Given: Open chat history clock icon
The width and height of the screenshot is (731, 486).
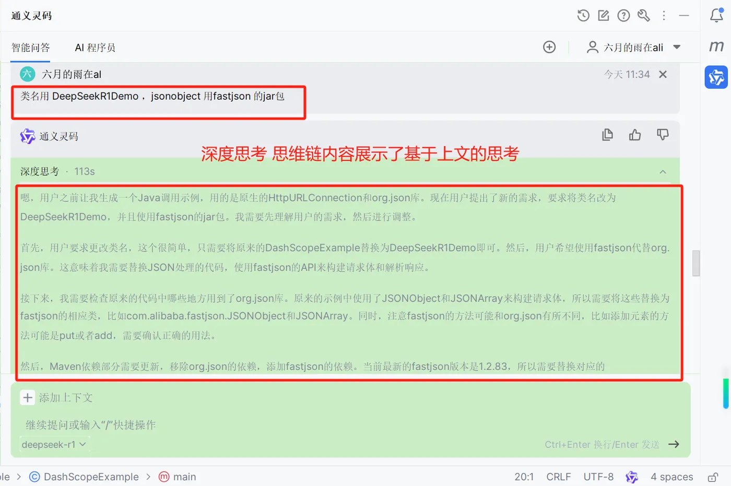Looking at the screenshot, I should (583, 16).
